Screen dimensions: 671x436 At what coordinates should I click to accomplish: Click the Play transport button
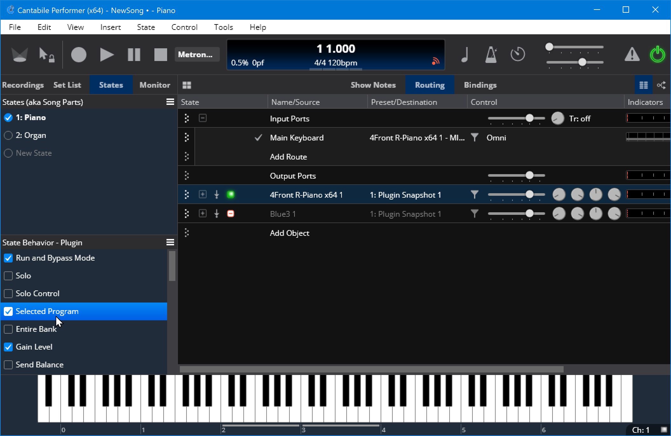[106, 54]
